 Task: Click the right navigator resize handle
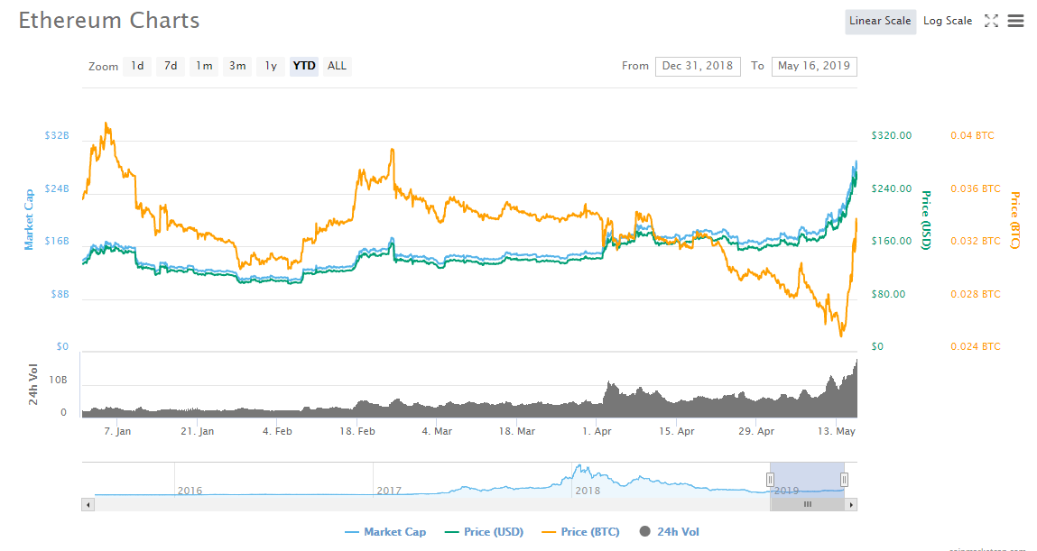[844, 479]
